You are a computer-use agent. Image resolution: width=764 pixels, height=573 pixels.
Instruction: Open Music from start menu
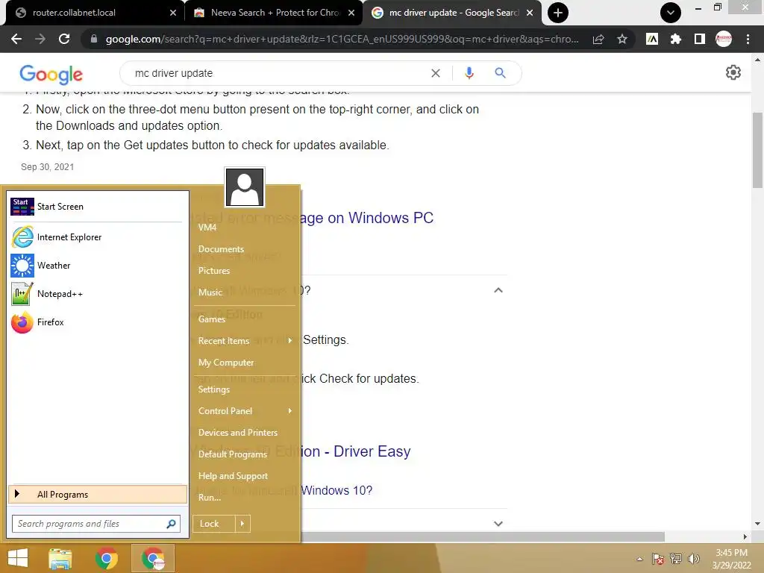click(210, 292)
